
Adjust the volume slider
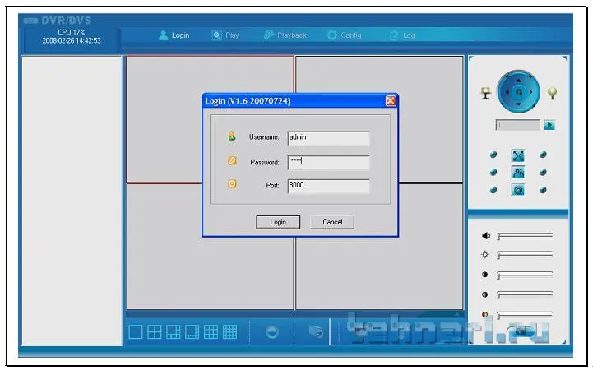point(525,236)
